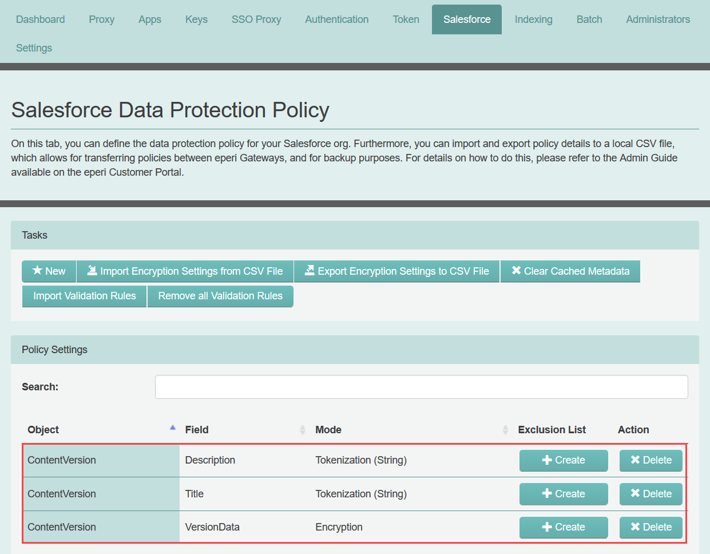The image size is (710, 554).
Task: Open the Keys tab
Action: coord(196,19)
